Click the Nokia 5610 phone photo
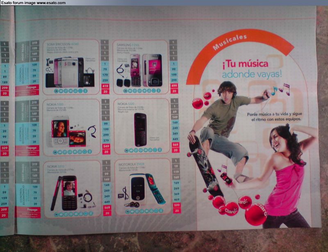The height and width of the screenshot is (252, 328). point(64,193)
